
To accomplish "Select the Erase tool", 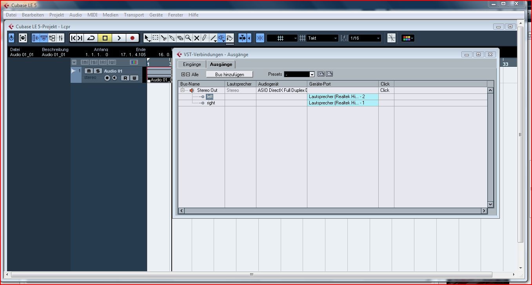I will [x=180, y=38].
